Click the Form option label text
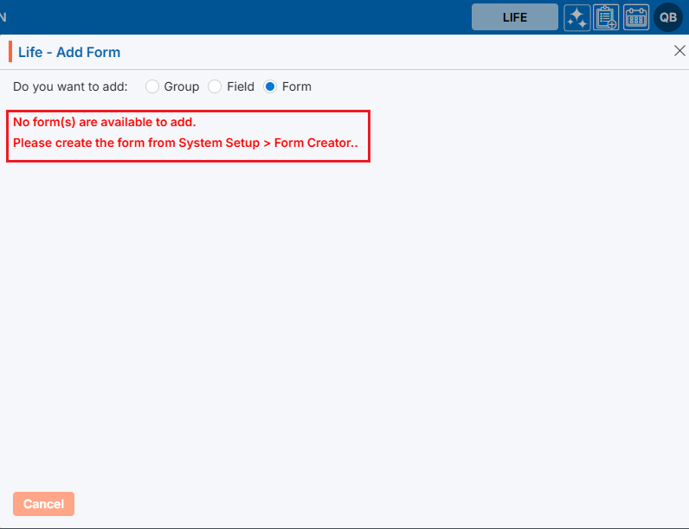This screenshot has width=689, height=529. [297, 86]
